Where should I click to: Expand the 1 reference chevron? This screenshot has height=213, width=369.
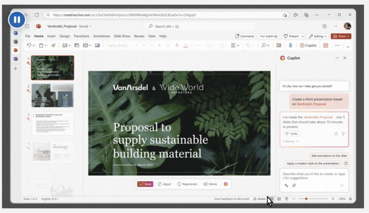[291, 141]
